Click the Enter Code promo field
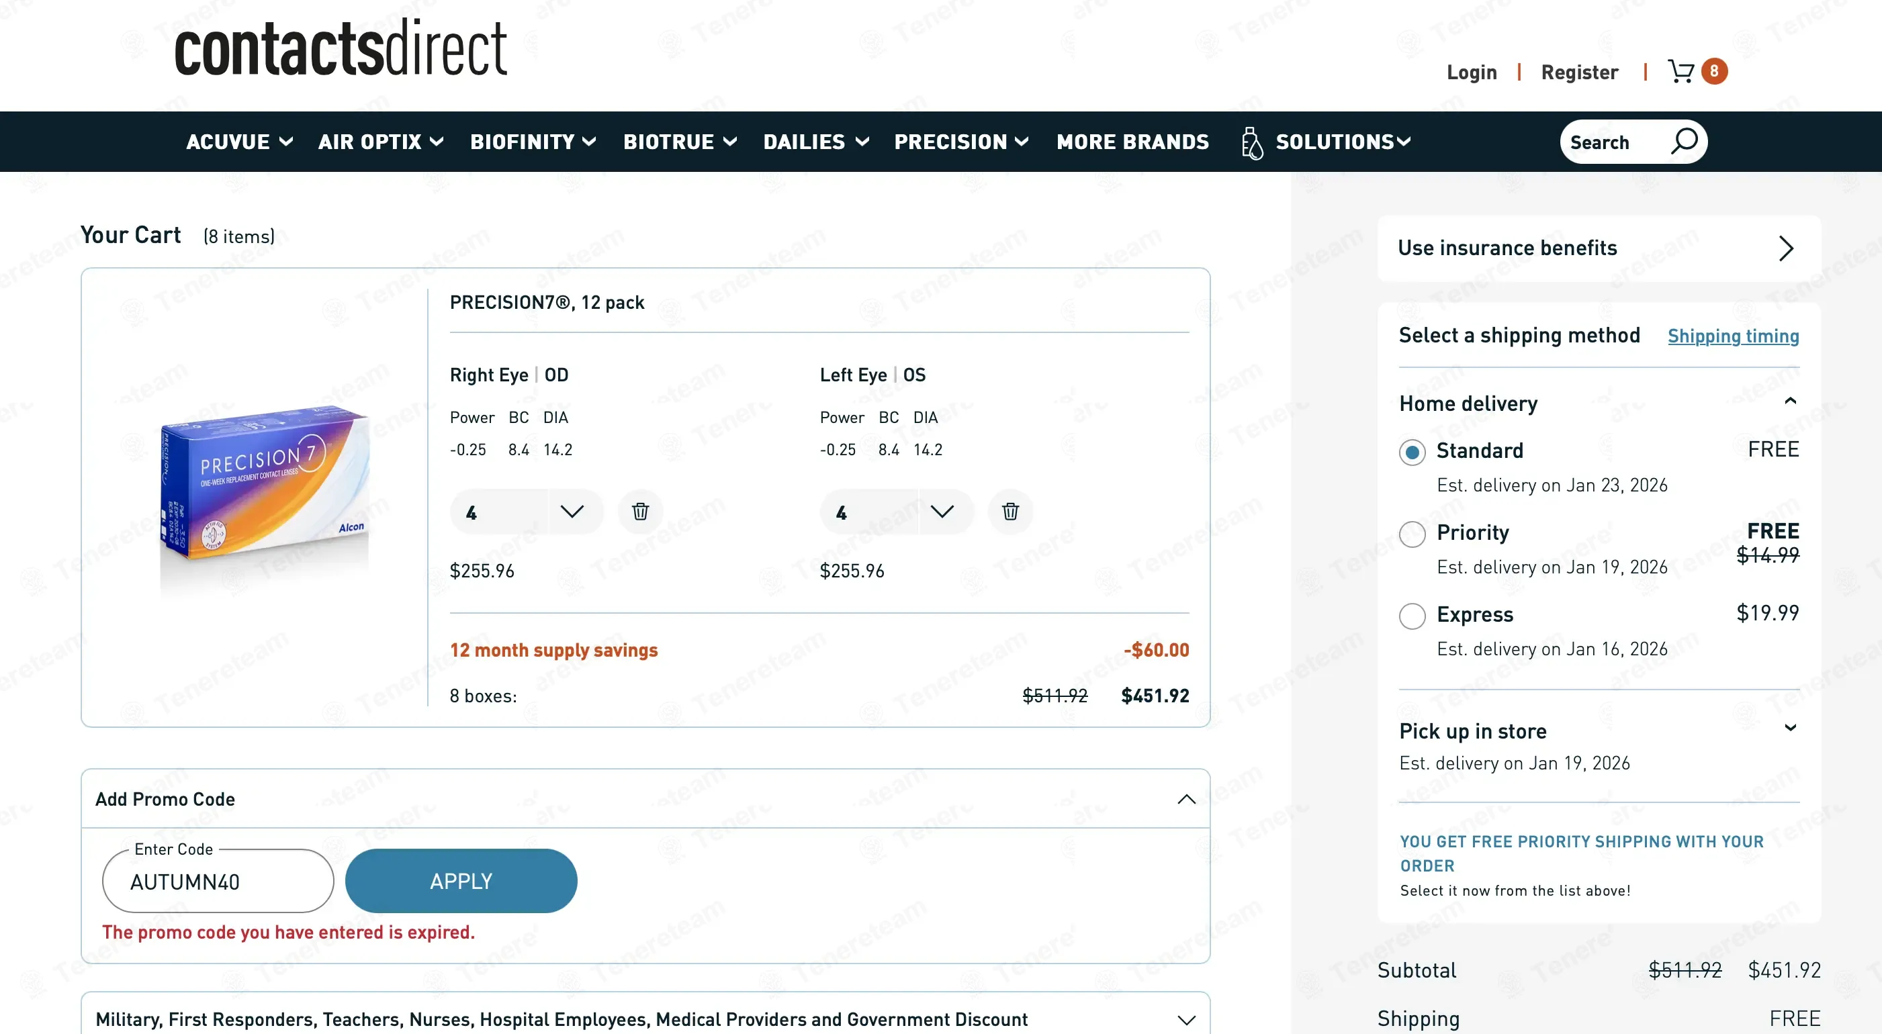The height and width of the screenshot is (1034, 1882). pos(218,882)
